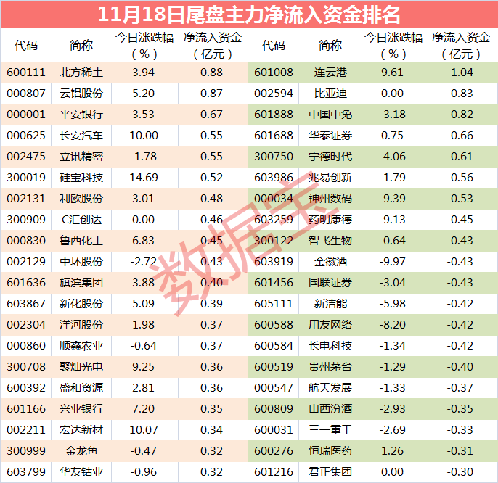Select the name 航天发展
Viewport: 498px width, 483px height.
[330, 388]
